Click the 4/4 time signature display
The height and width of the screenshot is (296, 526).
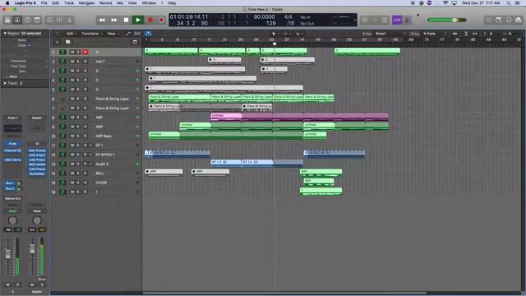[288, 16]
